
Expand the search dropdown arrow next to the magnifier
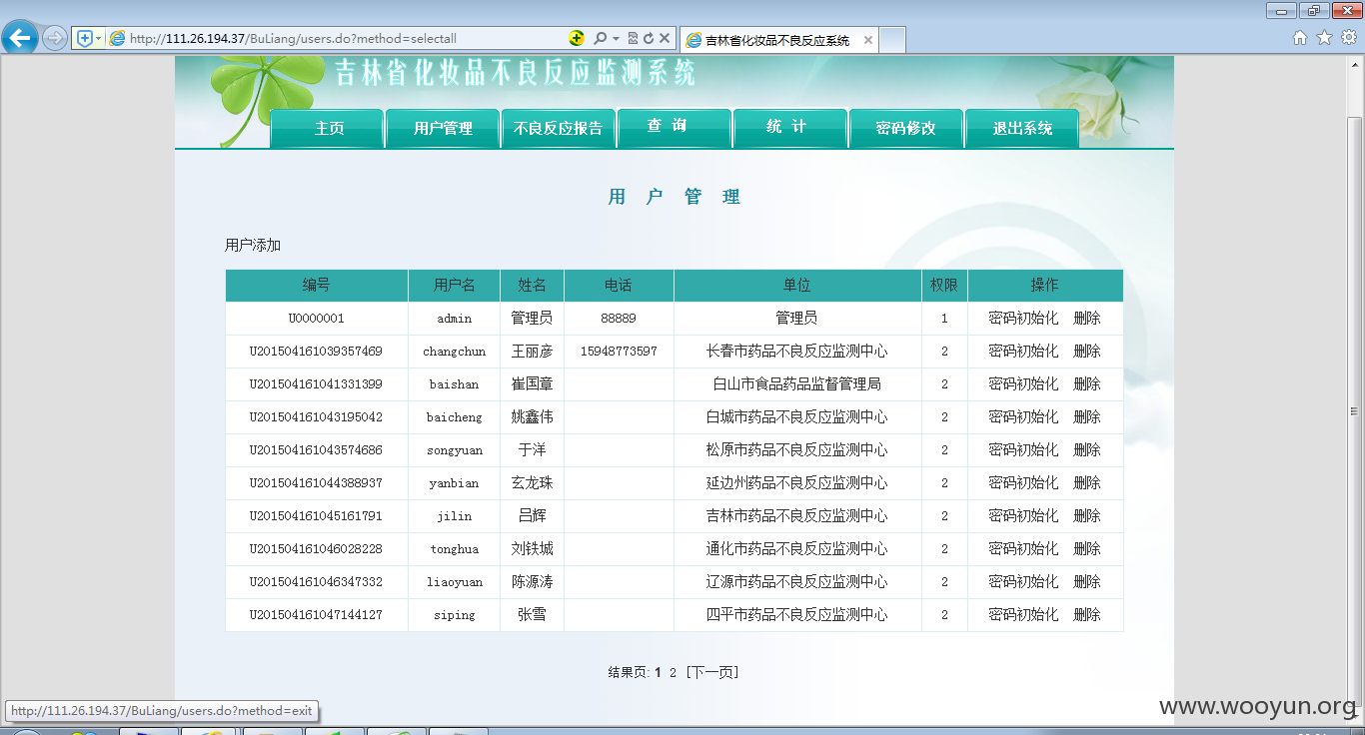coord(616,38)
